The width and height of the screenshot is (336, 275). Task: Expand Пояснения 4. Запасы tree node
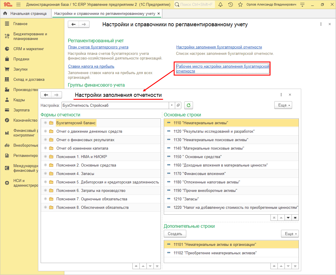coord(45,174)
